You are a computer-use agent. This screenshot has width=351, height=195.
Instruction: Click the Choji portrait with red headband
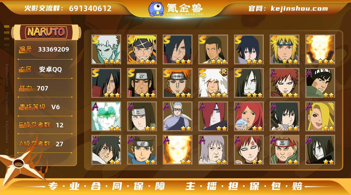284,150
